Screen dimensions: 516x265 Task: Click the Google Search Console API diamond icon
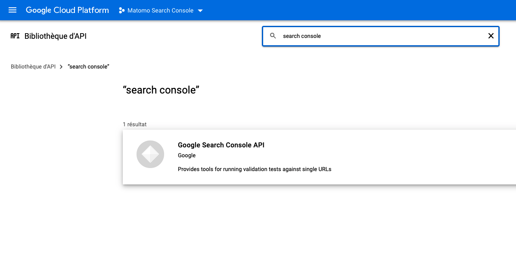click(x=150, y=154)
